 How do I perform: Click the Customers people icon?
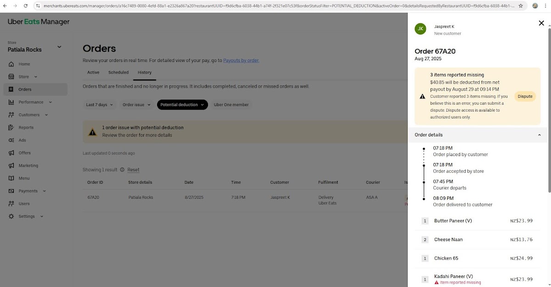11,115
